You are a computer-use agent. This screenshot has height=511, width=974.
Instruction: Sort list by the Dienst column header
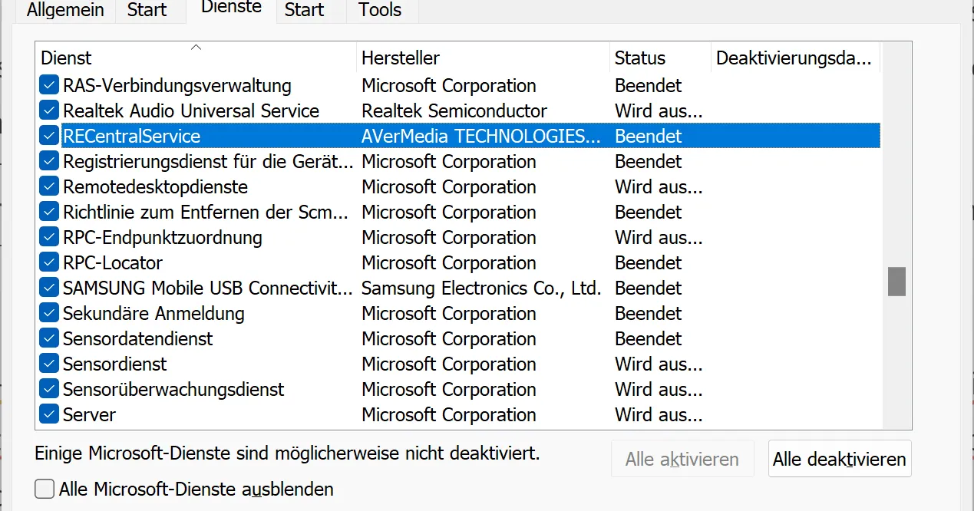pyautogui.click(x=196, y=58)
